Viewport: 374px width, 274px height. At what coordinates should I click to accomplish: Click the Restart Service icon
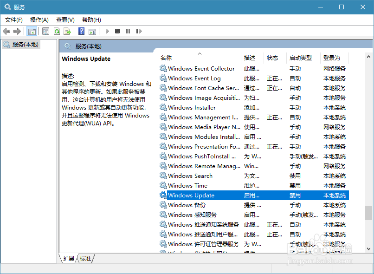[139, 31]
